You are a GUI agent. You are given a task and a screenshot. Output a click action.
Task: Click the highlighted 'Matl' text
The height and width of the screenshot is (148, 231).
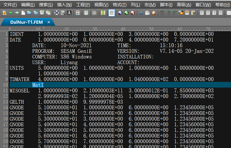(38, 85)
